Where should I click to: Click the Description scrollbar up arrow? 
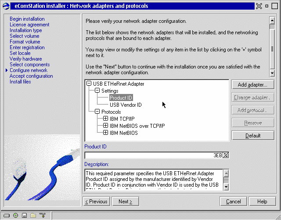point(226,173)
